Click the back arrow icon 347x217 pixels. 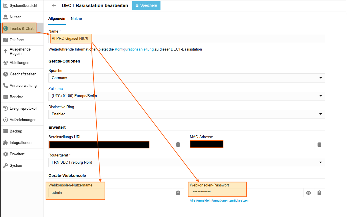(x=54, y=6)
